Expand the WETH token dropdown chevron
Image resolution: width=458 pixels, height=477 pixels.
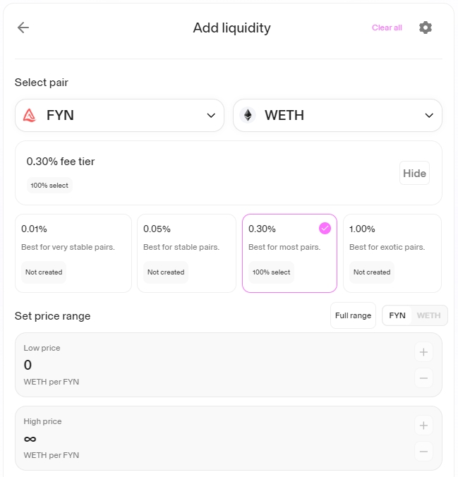tap(429, 116)
